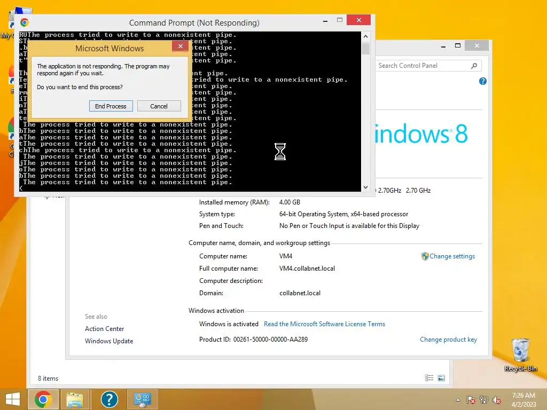547x410 pixels.
Task: Select installed memory value 4.00 GB
Action: 290,202
